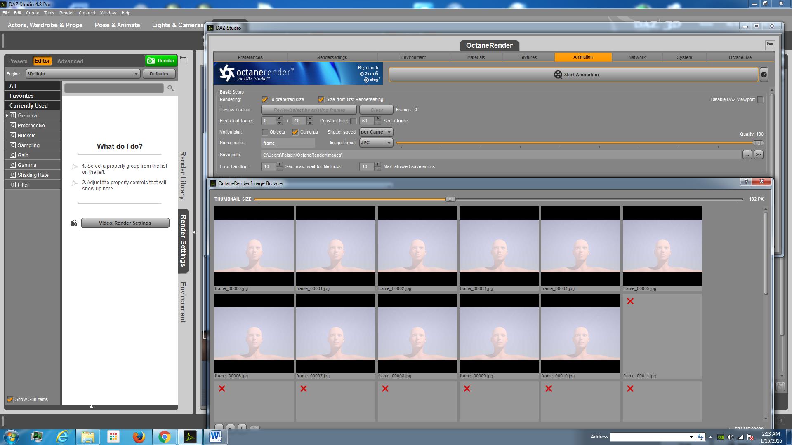Viewport: 792px width, 445px height.
Task: Open the Engine 3Delight dropdown
Action: [x=82, y=74]
